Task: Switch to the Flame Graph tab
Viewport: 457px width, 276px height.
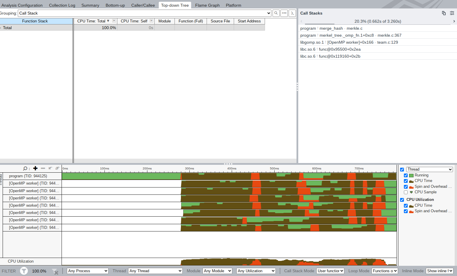Action: coord(207,5)
